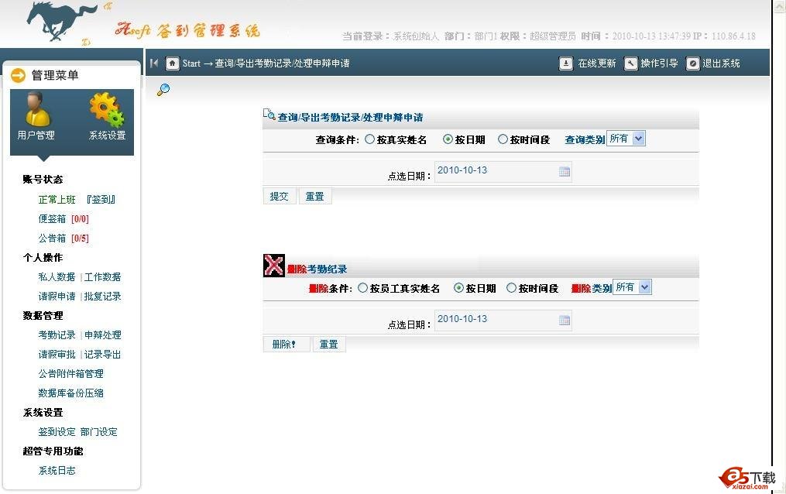786x494 pixels.
Task: Select query by 按真实姓名 radio
Action: click(x=369, y=139)
